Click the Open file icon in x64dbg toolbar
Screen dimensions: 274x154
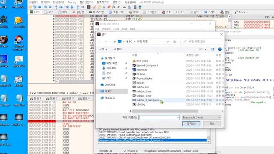point(30,7)
